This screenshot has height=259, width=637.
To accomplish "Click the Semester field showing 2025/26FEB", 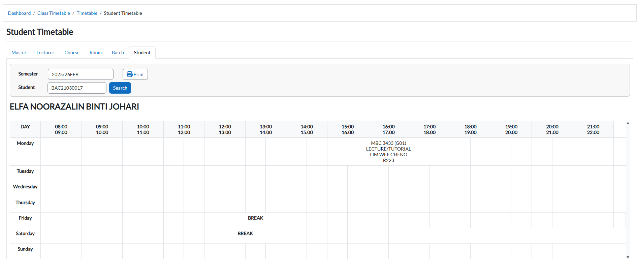I will click(81, 74).
